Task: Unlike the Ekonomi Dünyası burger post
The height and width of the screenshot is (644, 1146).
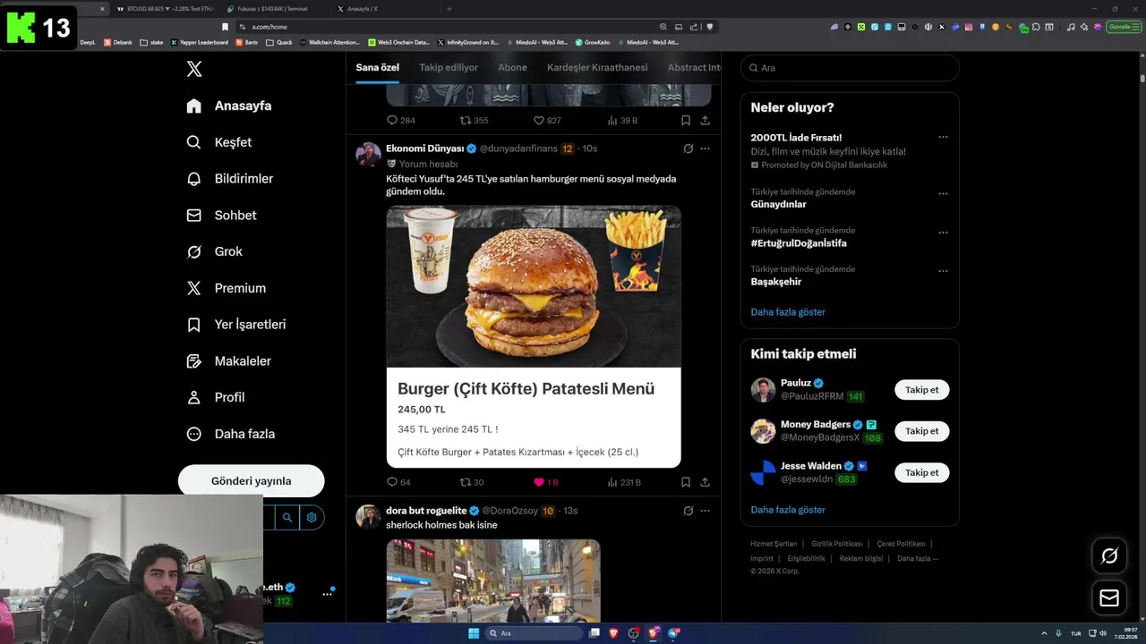Action: pyautogui.click(x=545, y=482)
